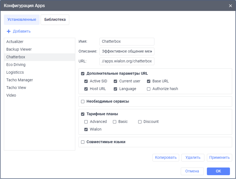
Task: Choose Tacho Manager app
Action: (x=20, y=80)
